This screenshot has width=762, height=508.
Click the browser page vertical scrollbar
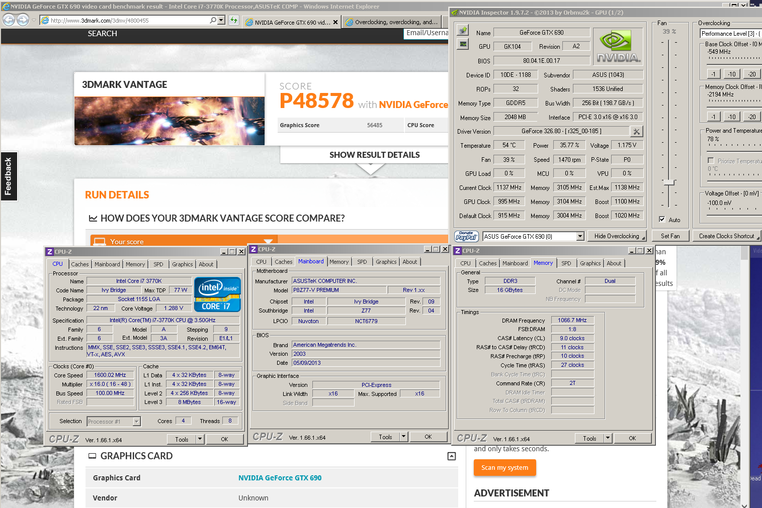(744, 377)
